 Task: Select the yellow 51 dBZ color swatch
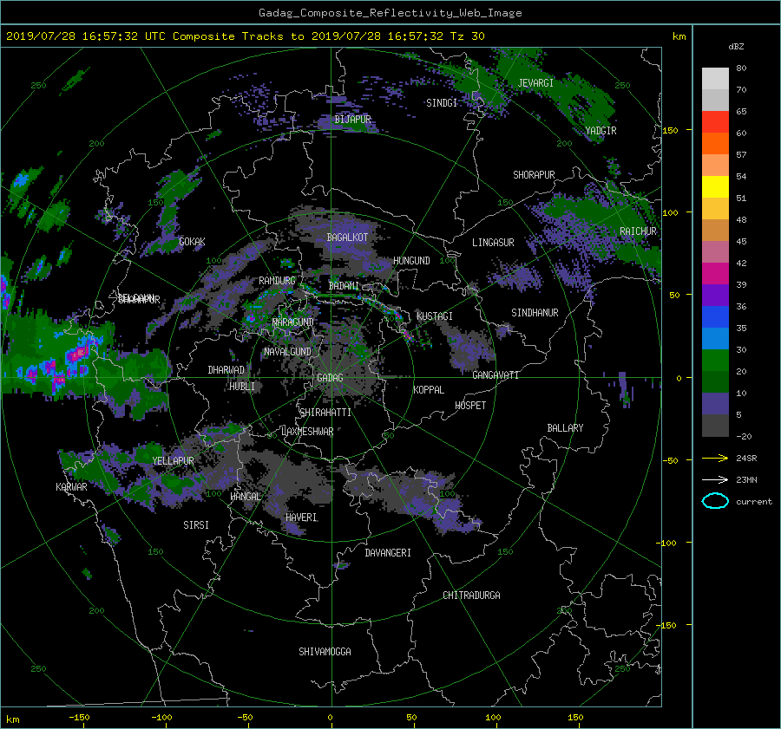click(715, 187)
